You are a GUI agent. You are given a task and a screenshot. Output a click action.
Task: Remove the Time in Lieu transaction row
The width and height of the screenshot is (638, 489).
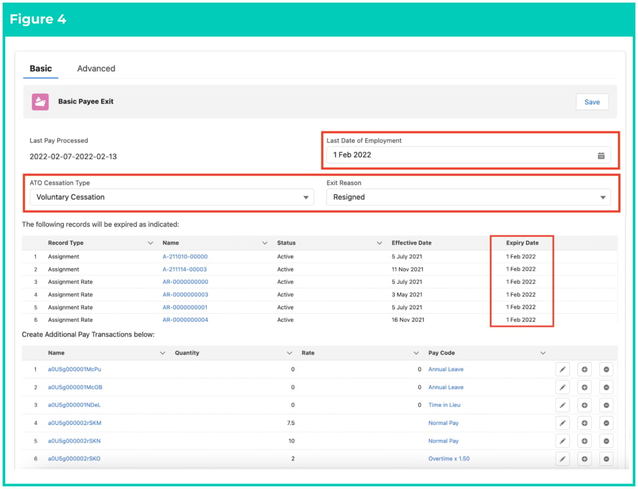(606, 405)
